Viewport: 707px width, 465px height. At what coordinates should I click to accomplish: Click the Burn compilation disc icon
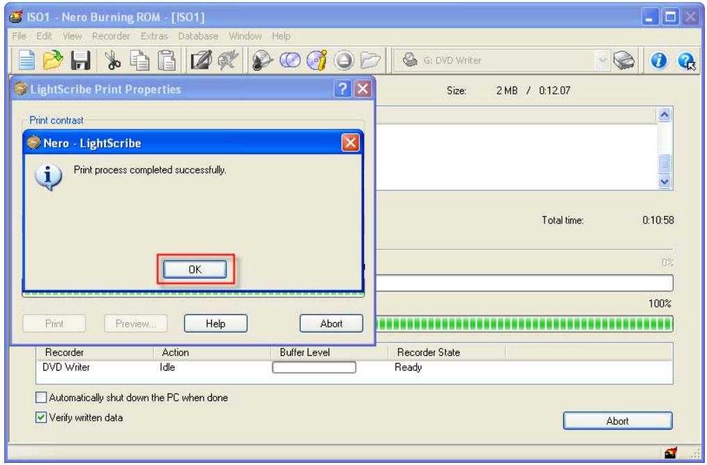(262, 60)
